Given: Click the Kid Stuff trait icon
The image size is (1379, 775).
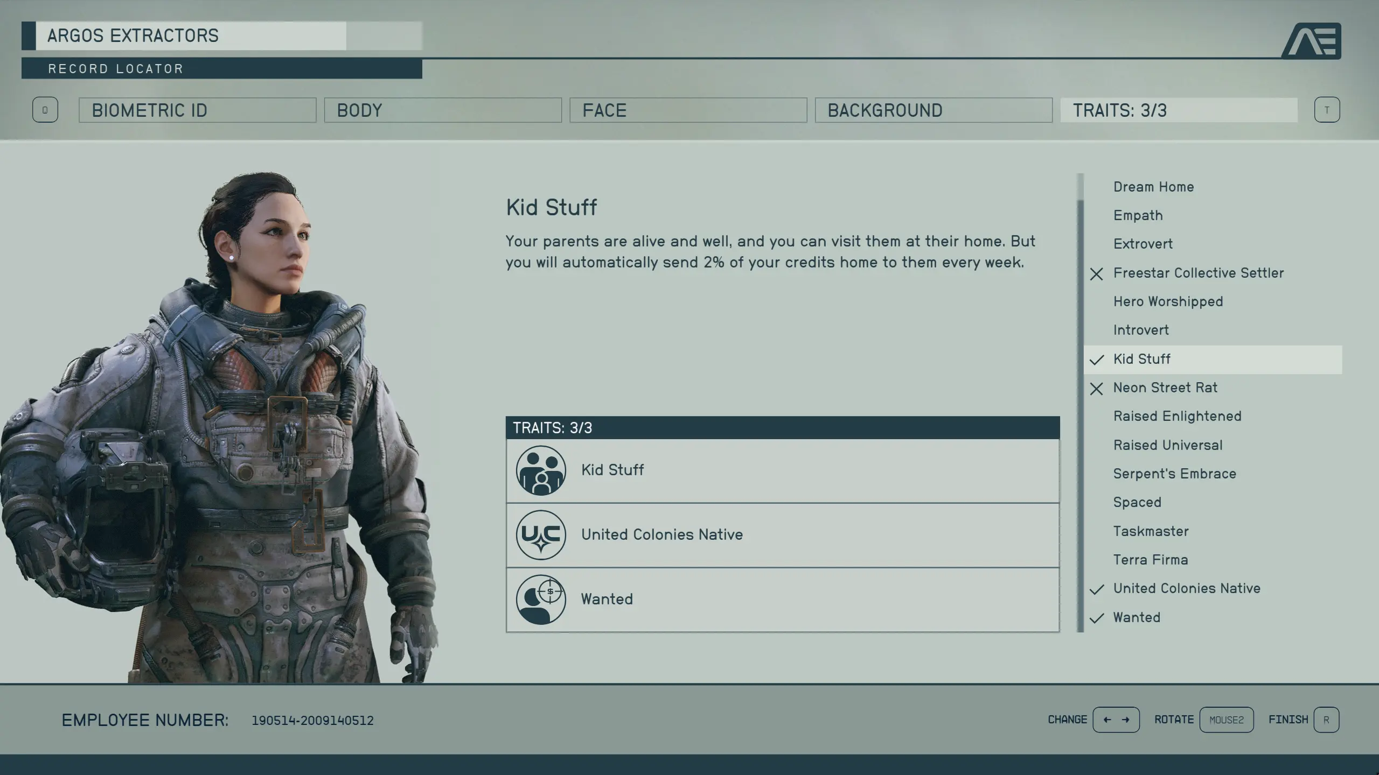Looking at the screenshot, I should coord(540,470).
